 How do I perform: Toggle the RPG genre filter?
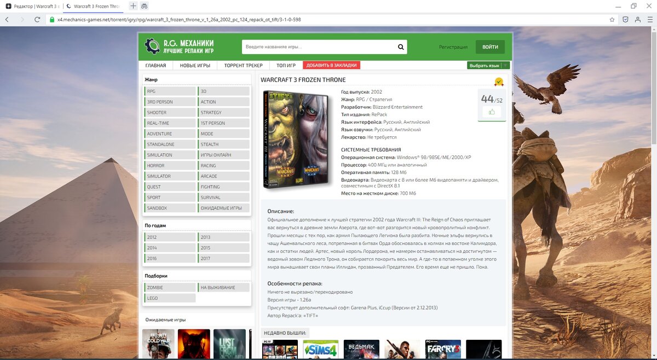pos(170,91)
